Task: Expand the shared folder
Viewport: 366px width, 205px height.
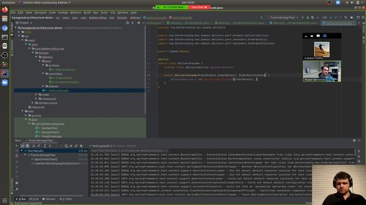Action: (x=43, y=86)
